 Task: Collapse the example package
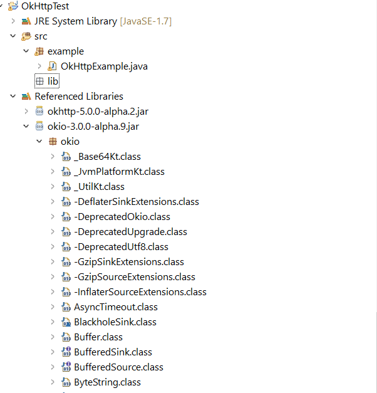[26, 51]
